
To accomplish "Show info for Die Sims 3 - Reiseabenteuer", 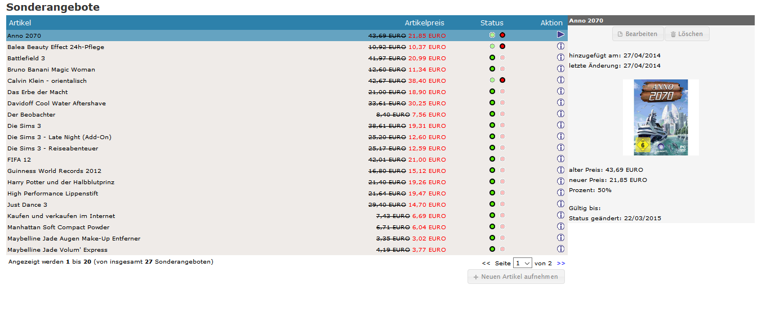I will tap(560, 148).
